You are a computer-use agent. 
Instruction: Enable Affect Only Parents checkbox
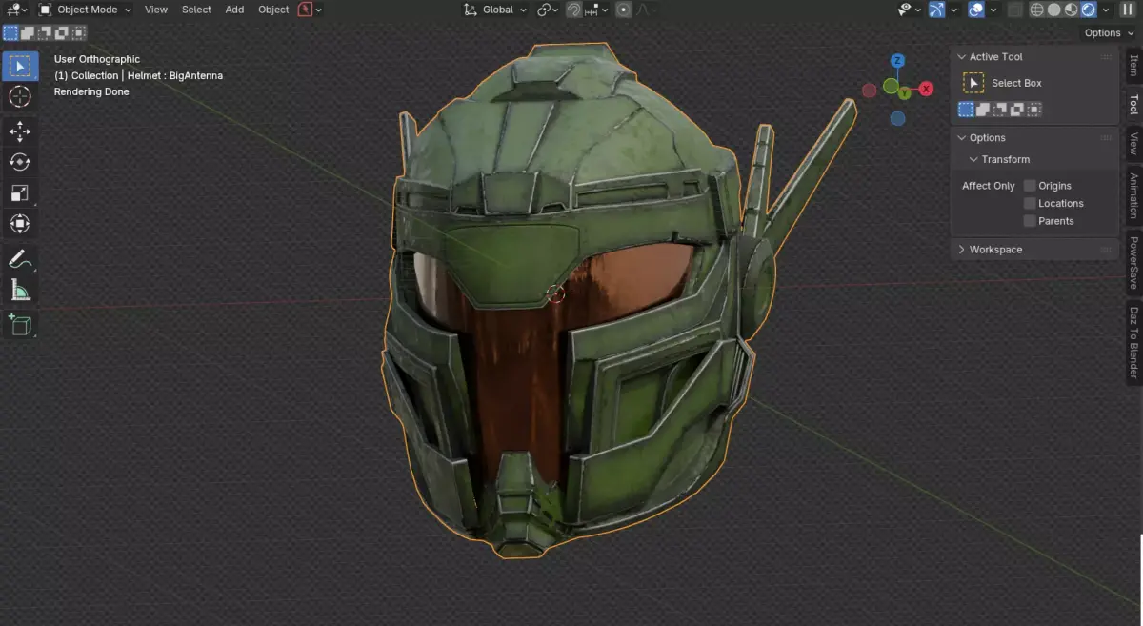pos(1030,221)
